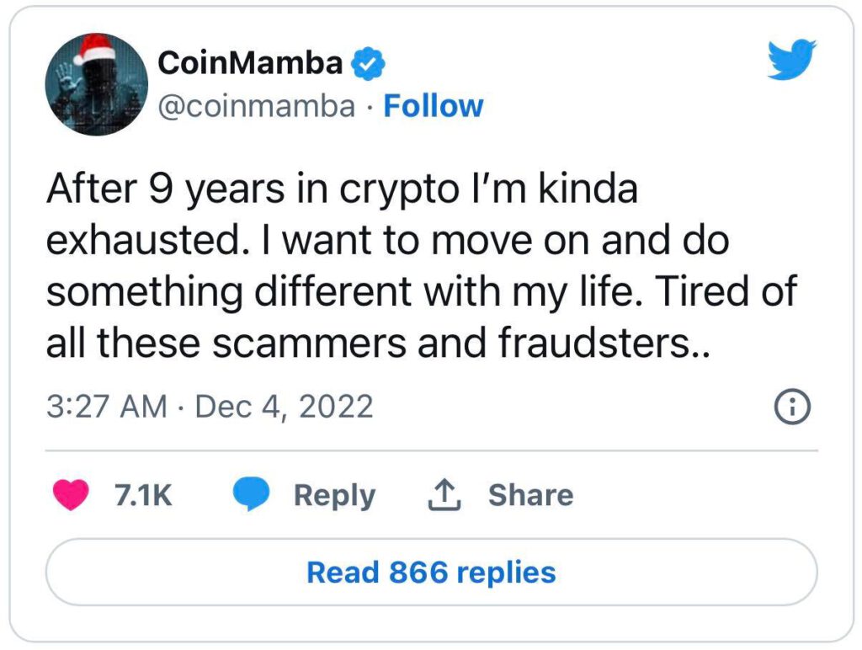This screenshot has width=862, height=650.
Task: Open the tweet info icon
Action: point(791,408)
